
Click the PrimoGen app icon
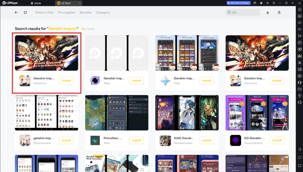(x=95, y=140)
